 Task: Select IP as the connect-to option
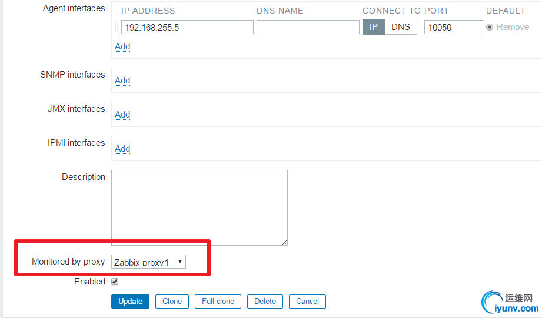[374, 27]
